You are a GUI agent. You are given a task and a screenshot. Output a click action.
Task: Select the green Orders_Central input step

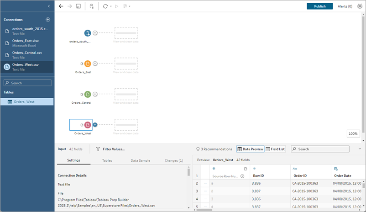pyautogui.click(x=88, y=94)
